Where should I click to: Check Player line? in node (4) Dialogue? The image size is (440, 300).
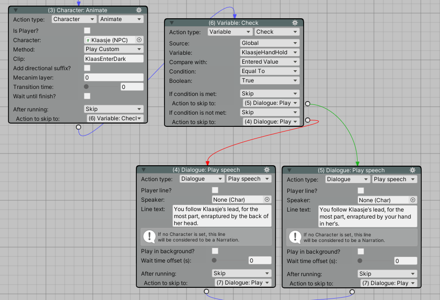point(215,190)
